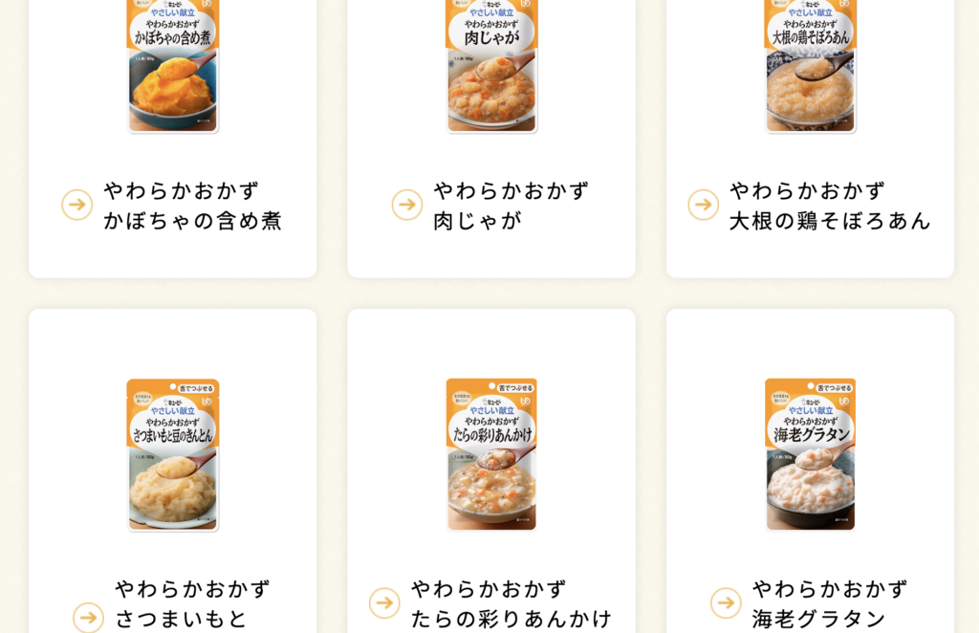Open the さつまいもと豆のきんとん package image
The height and width of the screenshot is (633, 979).
(x=173, y=455)
